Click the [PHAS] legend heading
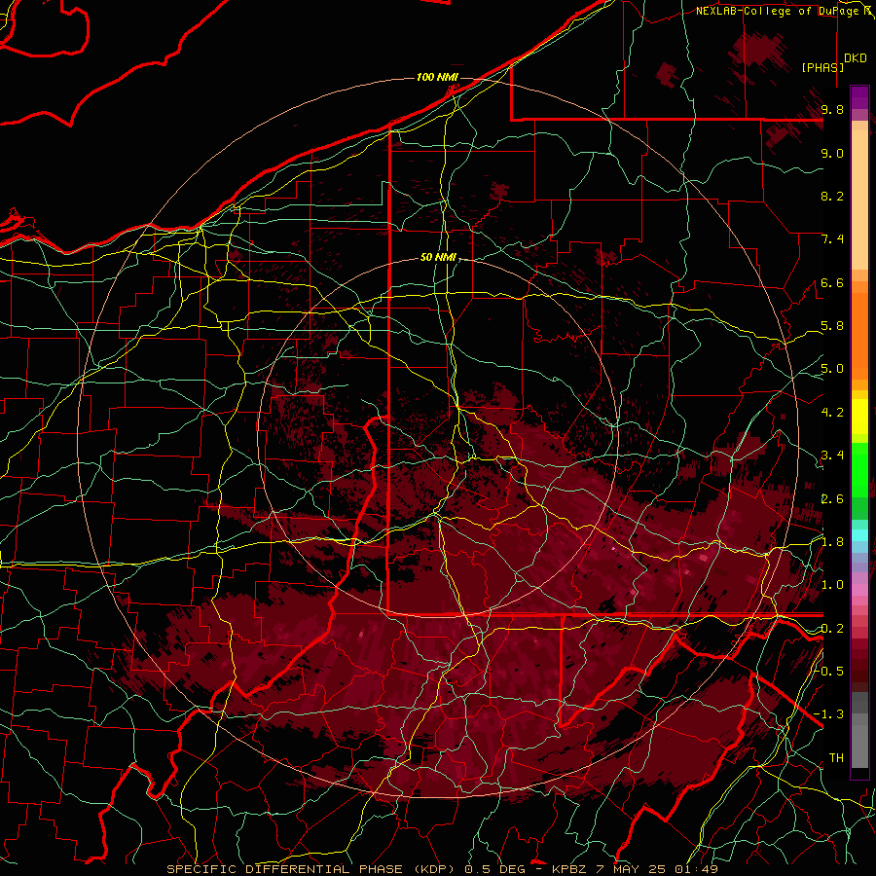876x876 pixels. point(822,67)
